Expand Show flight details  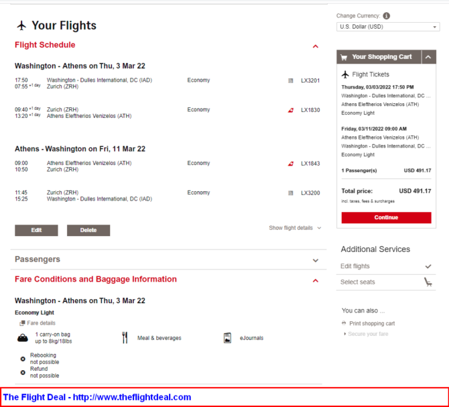pyautogui.click(x=295, y=228)
